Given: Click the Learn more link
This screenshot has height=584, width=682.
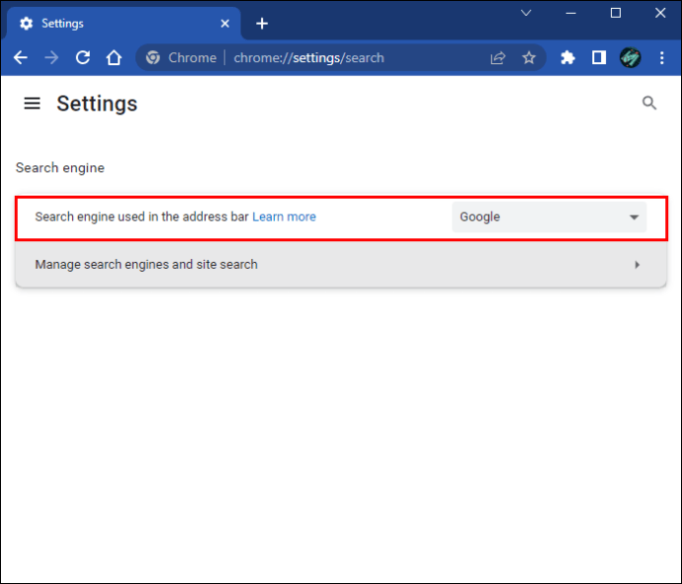Looking at the screenshot, I should [284, 217].
